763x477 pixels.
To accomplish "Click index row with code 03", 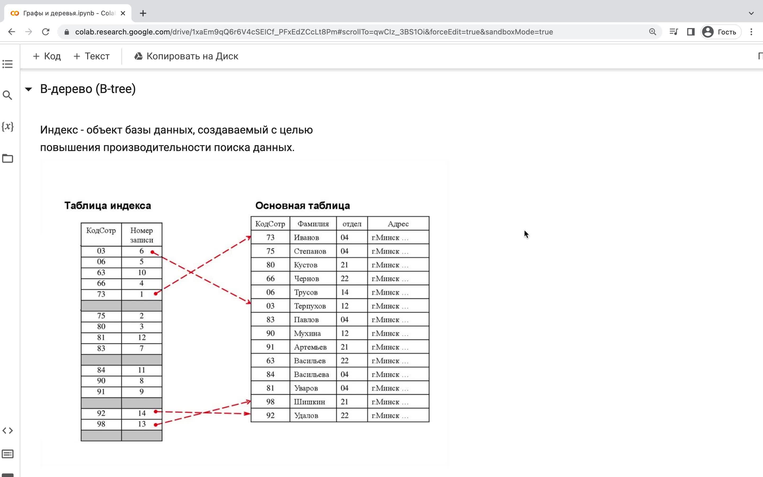I will tap(122, 251).
